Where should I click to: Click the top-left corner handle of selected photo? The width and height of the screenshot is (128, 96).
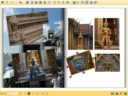(x=64, y=57)
